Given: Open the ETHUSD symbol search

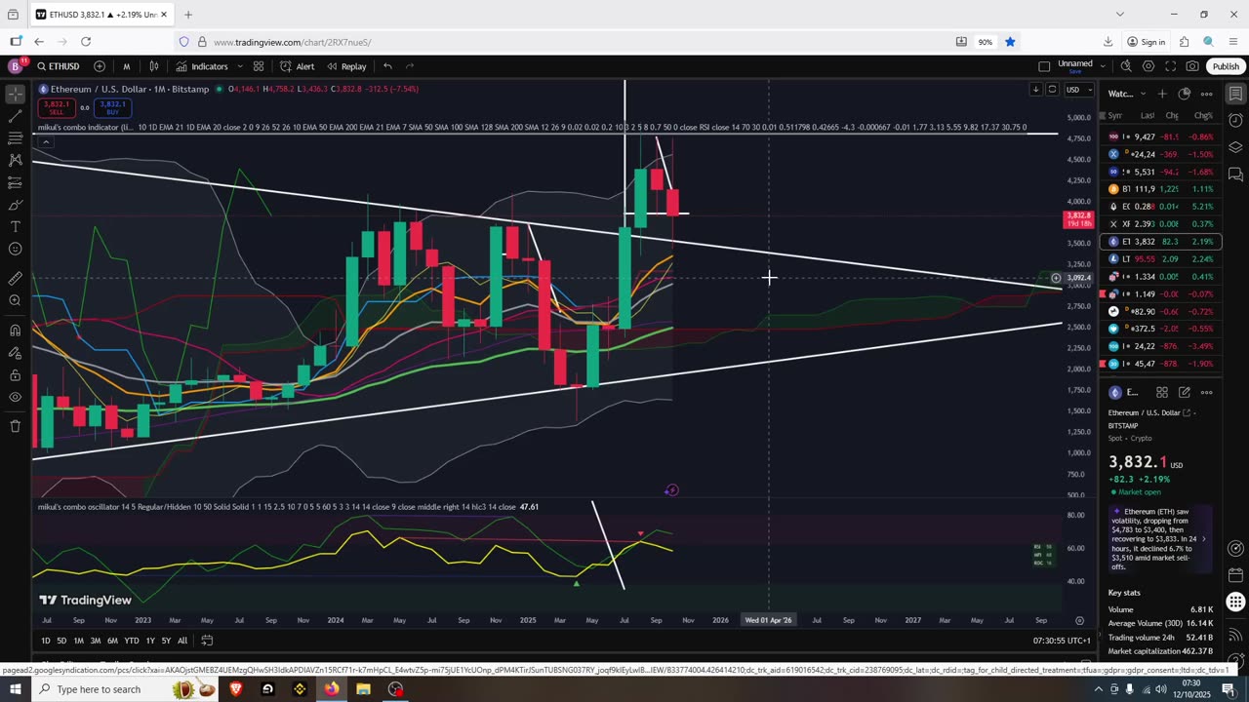Looking at the screenshot, I should [59, 66].
